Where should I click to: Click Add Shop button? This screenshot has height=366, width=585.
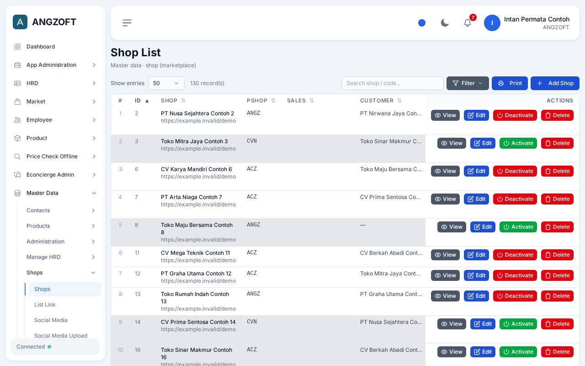(x=555, y=83)
